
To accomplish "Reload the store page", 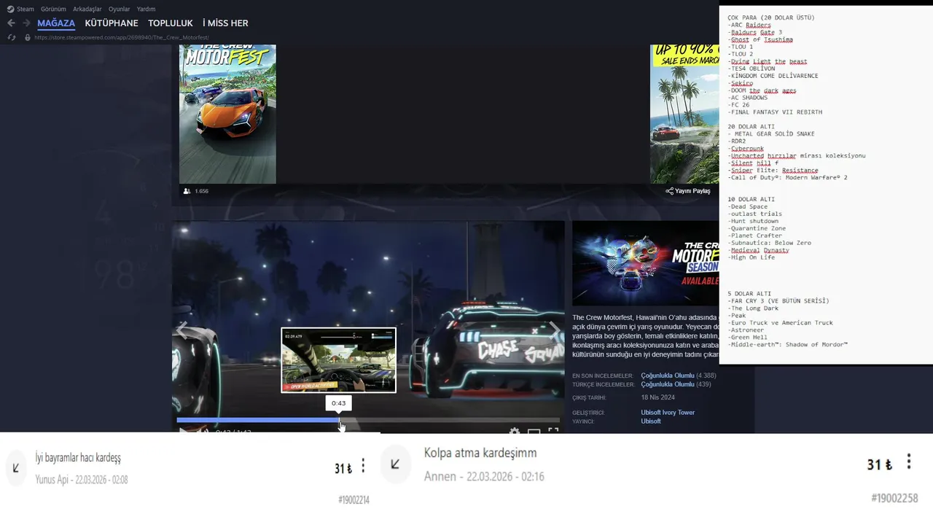I will 11,37.
